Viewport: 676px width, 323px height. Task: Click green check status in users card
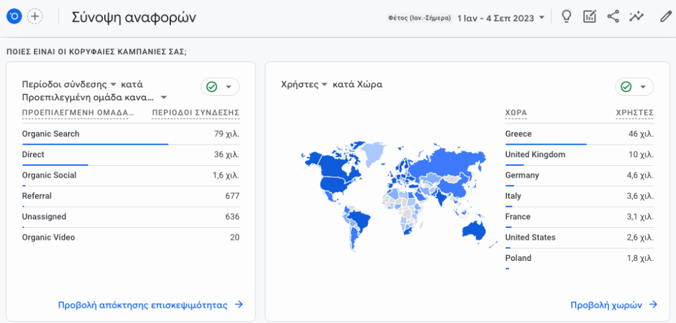[x=626, y=87]
